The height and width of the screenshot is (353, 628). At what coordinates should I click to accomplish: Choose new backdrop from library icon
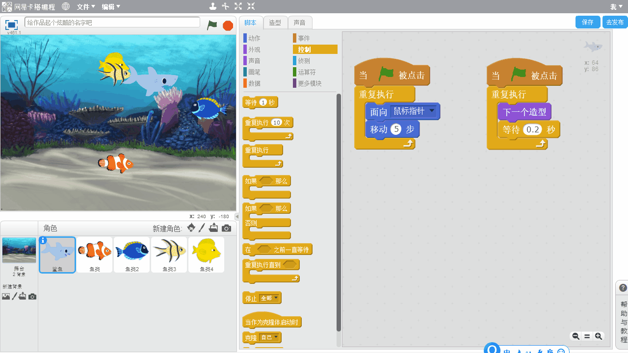6,296
